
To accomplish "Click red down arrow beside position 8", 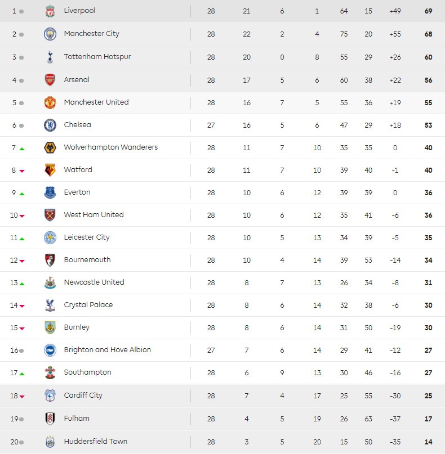I will click(22, 171).
